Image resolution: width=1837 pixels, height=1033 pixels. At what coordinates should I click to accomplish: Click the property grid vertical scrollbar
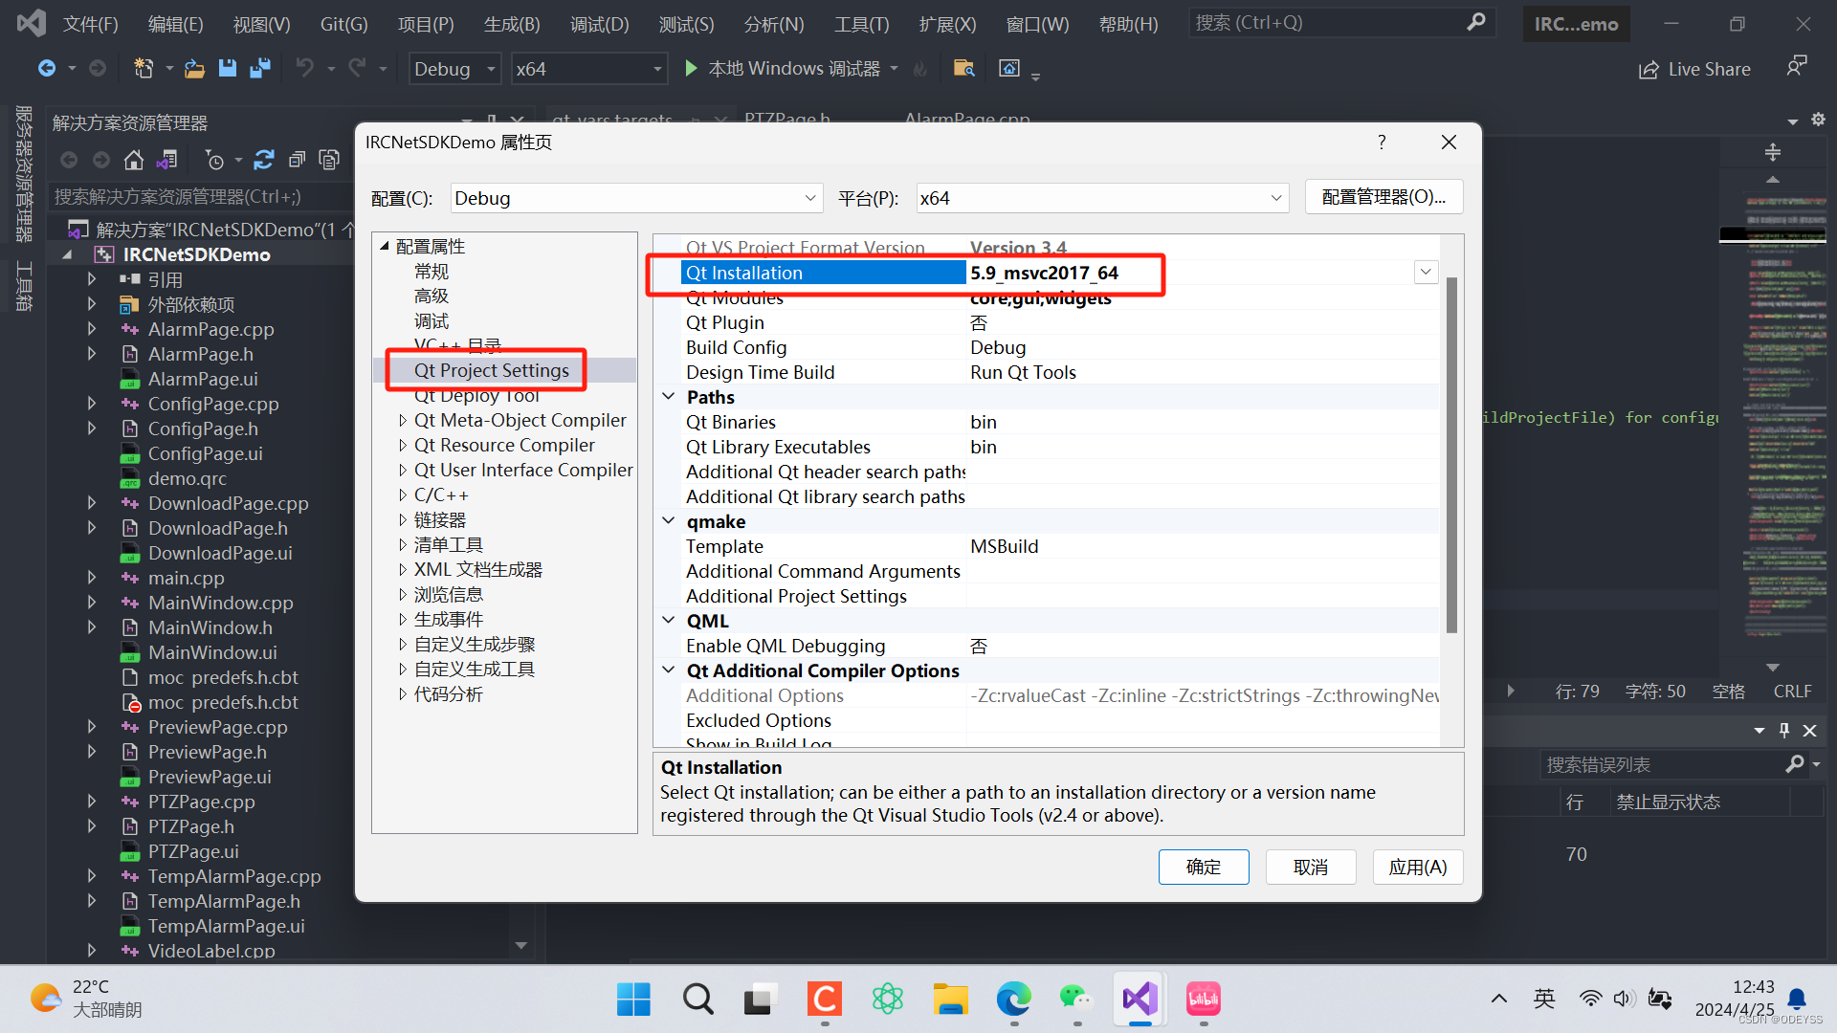pyautogui.click(x=1451, y=455)
